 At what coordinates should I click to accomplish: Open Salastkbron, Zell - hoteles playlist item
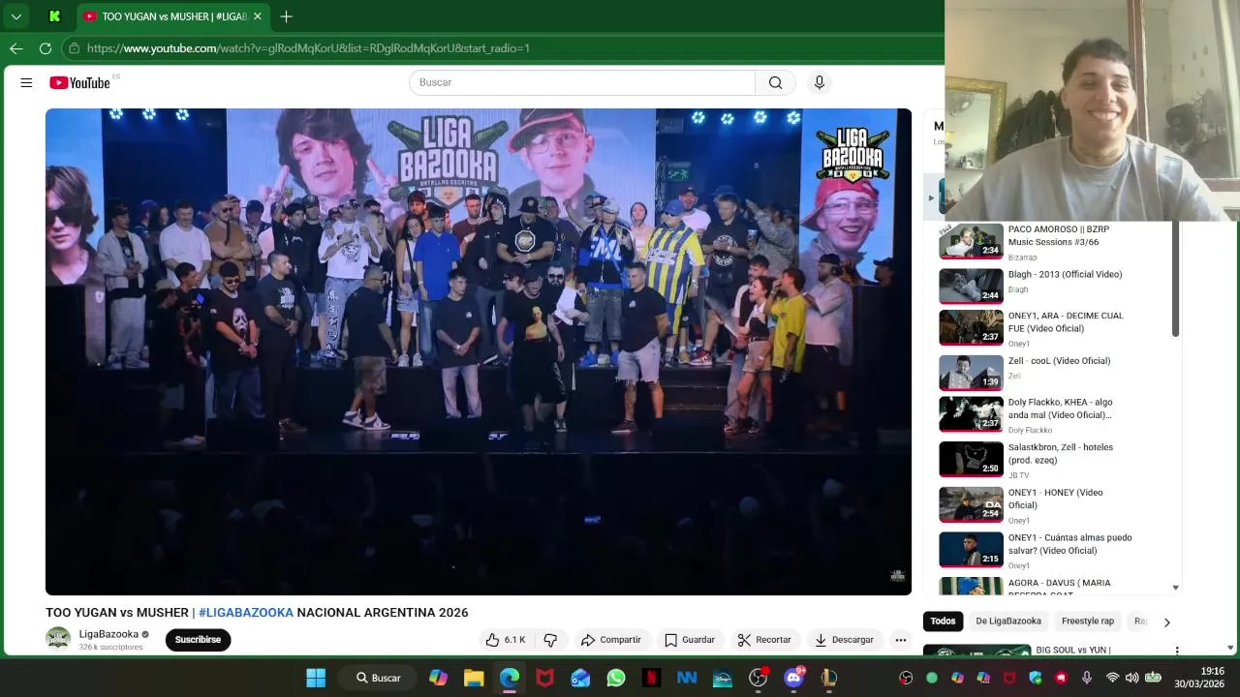1061,454
